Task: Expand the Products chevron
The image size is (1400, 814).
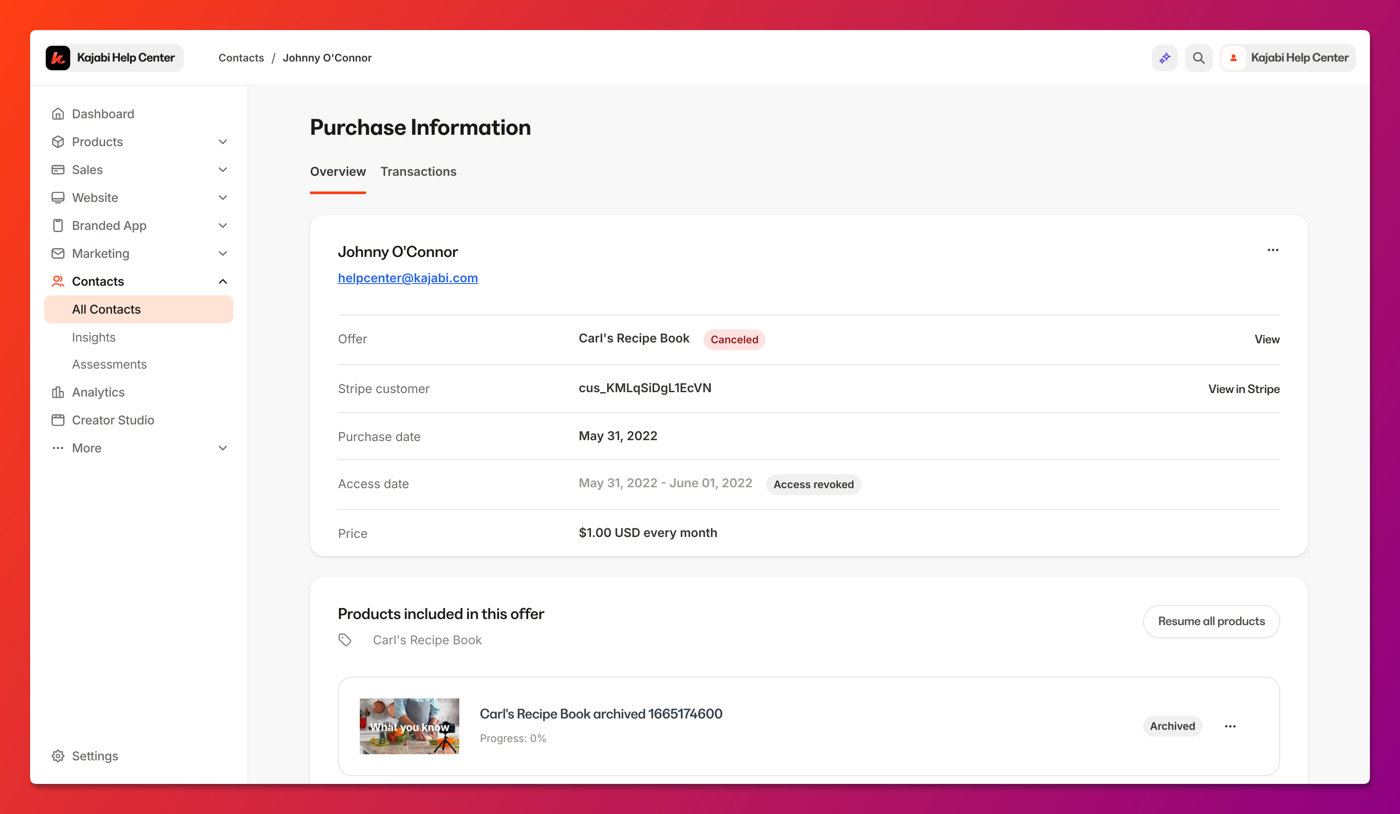Action: tap(223, 142)
